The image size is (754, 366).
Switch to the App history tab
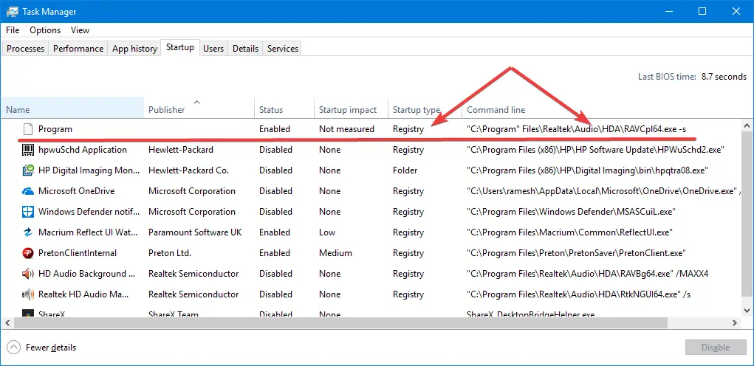pos(134,49)
